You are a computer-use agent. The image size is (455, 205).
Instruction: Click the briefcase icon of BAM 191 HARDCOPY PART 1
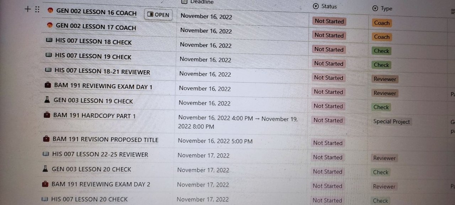point(47,115)
